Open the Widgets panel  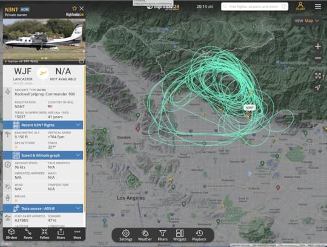click(x=180, y=235)
